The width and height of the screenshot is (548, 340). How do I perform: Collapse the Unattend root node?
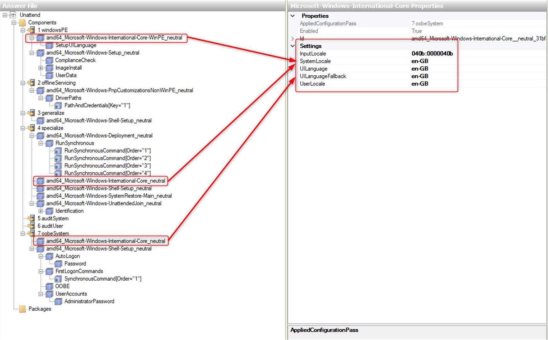(5, 15)
